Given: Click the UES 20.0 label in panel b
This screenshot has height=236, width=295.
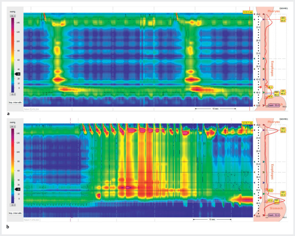Looking at the screenshot, I should pyautogui.click(x=283, y=130).
